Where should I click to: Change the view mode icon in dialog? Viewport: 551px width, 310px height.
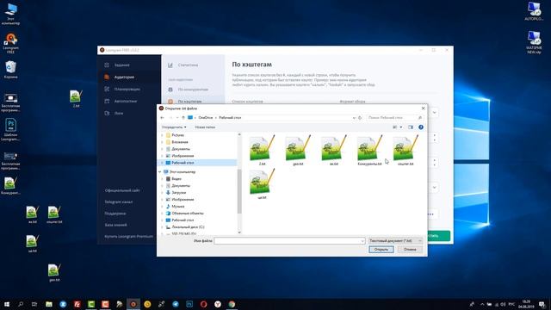point(395,127)
